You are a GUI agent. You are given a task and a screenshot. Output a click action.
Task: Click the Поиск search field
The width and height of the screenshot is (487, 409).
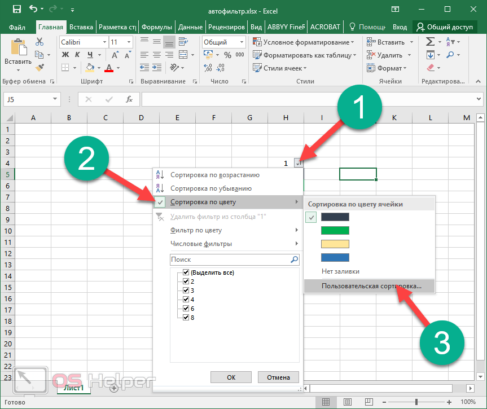click(x=230, y=260)
